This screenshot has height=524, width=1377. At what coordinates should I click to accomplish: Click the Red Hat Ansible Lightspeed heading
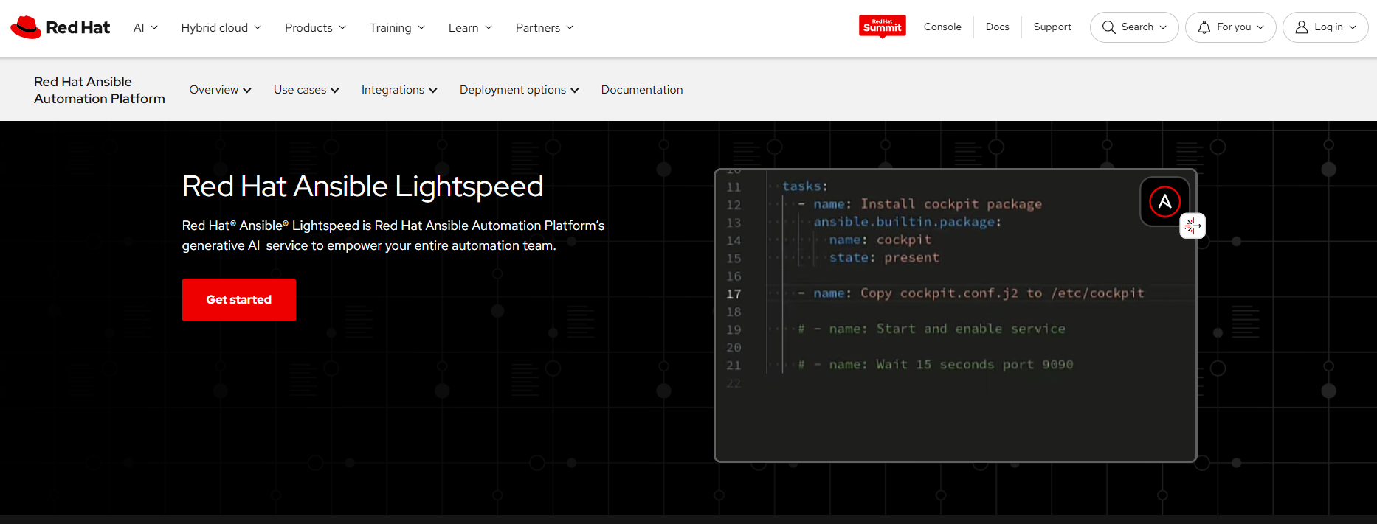coord(362,186)
